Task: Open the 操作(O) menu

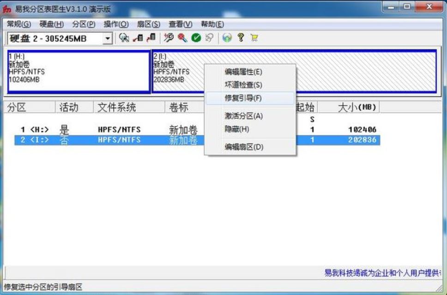Action: click(x=116, y=24)
